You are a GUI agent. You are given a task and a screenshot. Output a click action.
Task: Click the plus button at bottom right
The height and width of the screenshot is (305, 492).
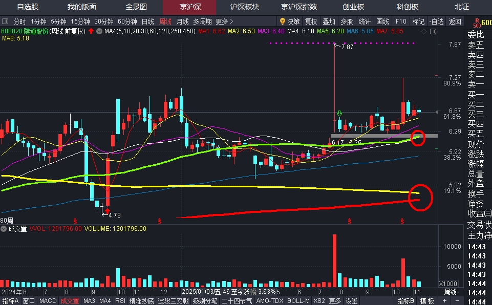point(444,301)
